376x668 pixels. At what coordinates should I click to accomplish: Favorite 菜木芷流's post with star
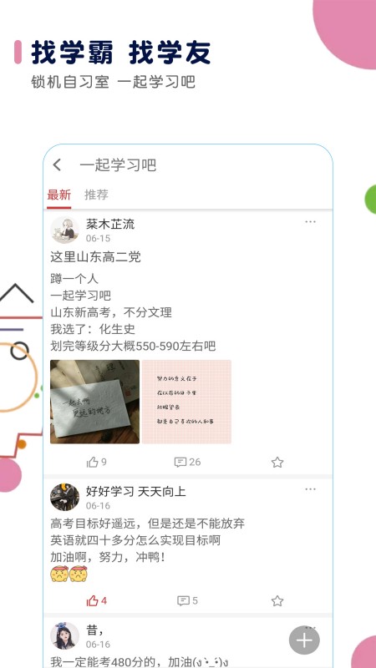[277, 463]
